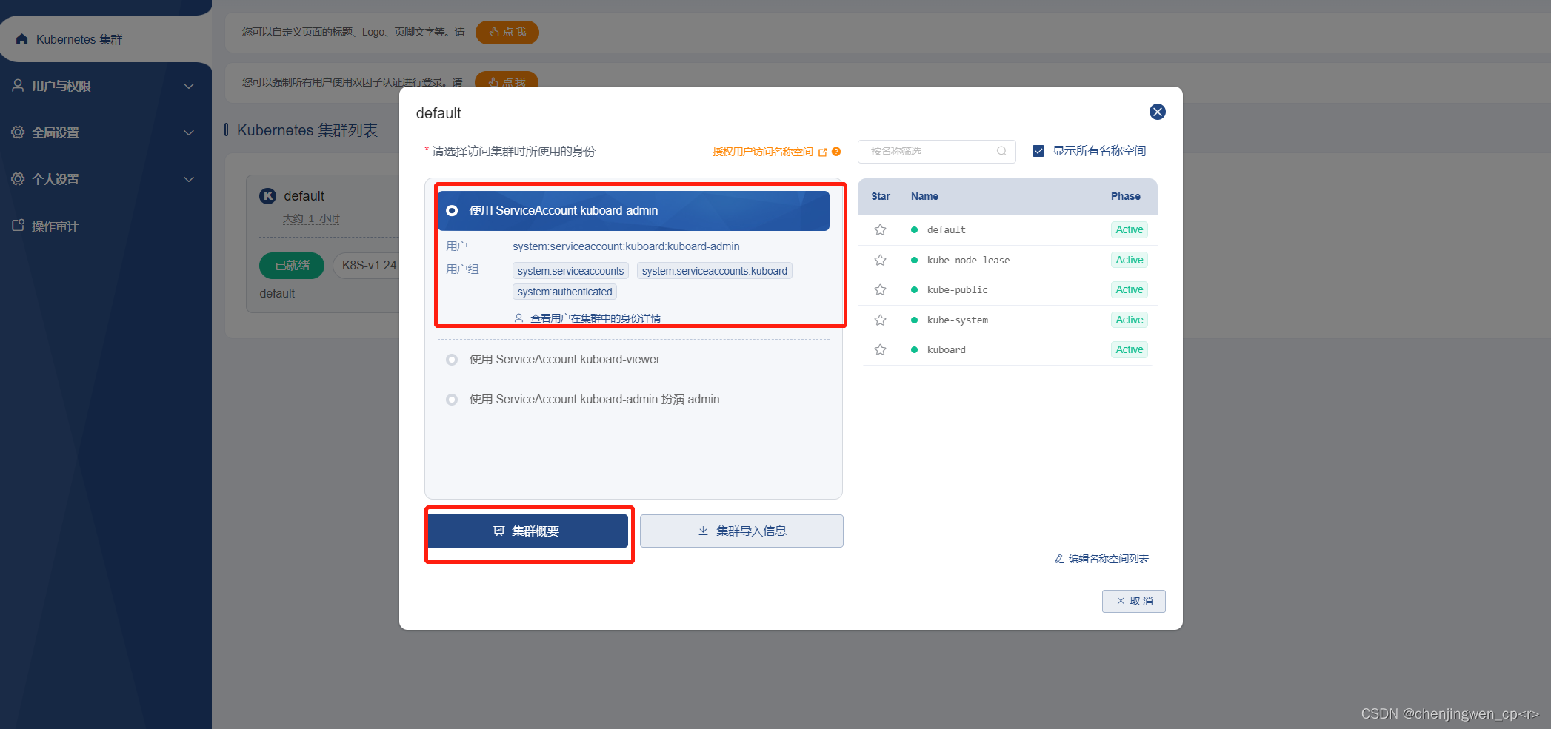The height and width of the screenshot is (729, 1551).
Task: Click the Name column header
Action: coord(924,196)
